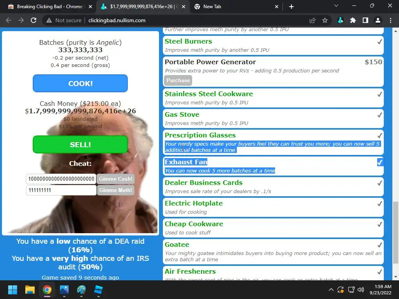
Task: Click the Gimme Cash! cheat button
Action: (115, 179)
